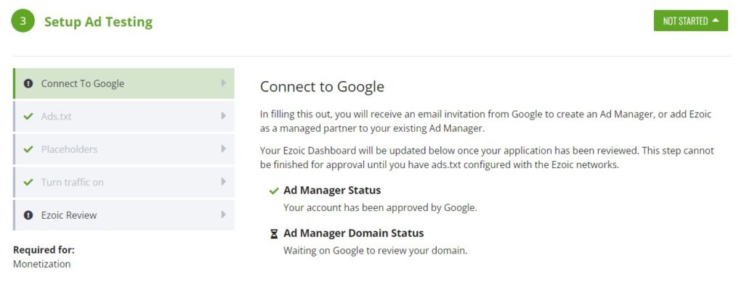The height and width of the screenshot is (308, 744).
Task: Click the step 3 green circle icon
Action: point(23,21)
